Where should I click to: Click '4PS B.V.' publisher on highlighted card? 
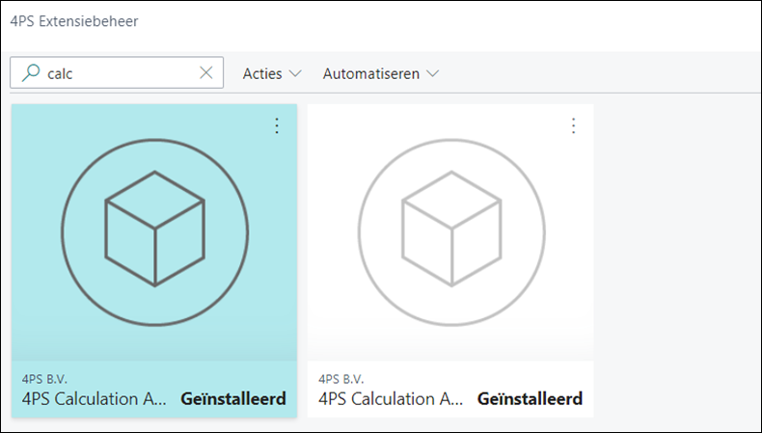[x=44, y=379]
